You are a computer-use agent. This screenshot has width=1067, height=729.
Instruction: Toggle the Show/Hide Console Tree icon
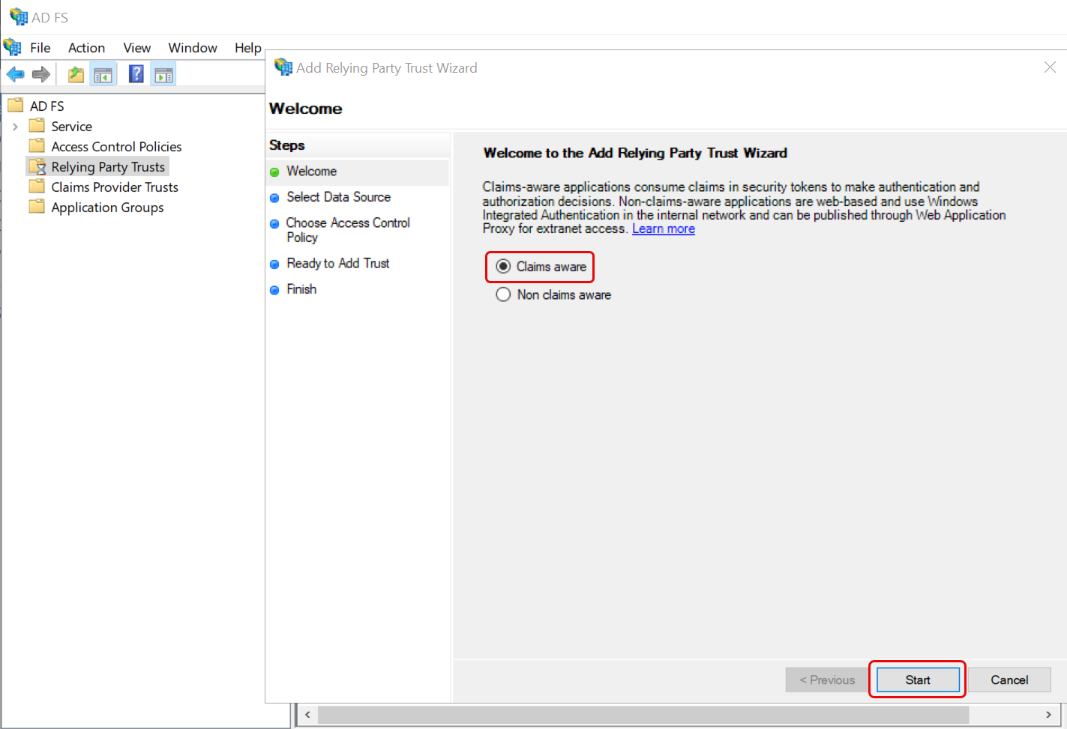[x=103, y=74]
